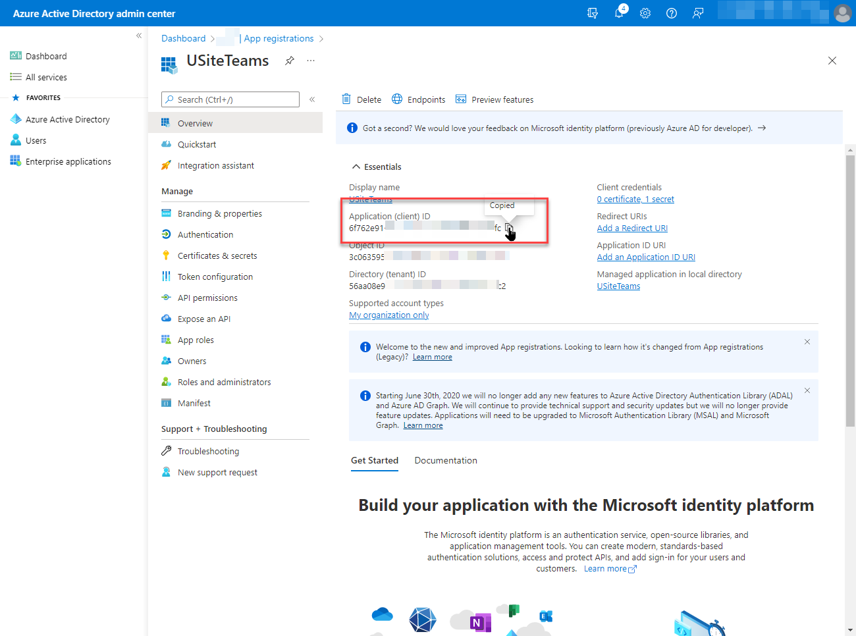Click the resource menu search box

point(230,99)
